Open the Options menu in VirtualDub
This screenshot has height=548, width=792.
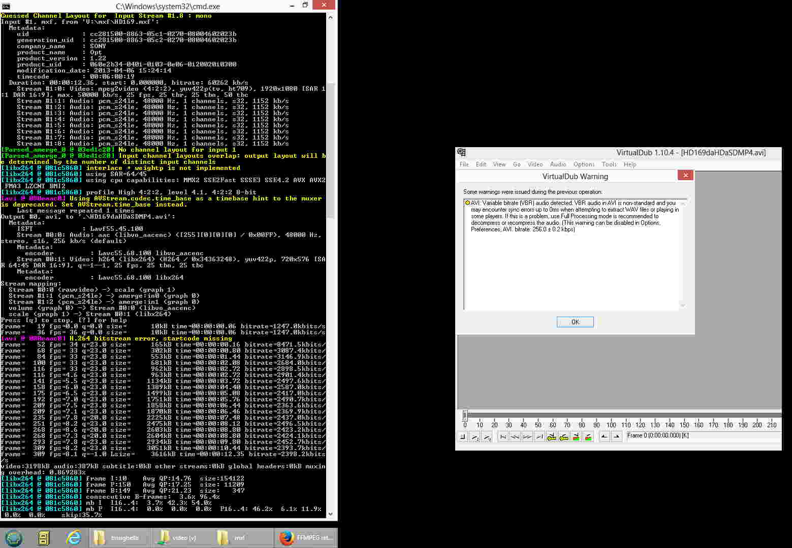coord(584,164)
